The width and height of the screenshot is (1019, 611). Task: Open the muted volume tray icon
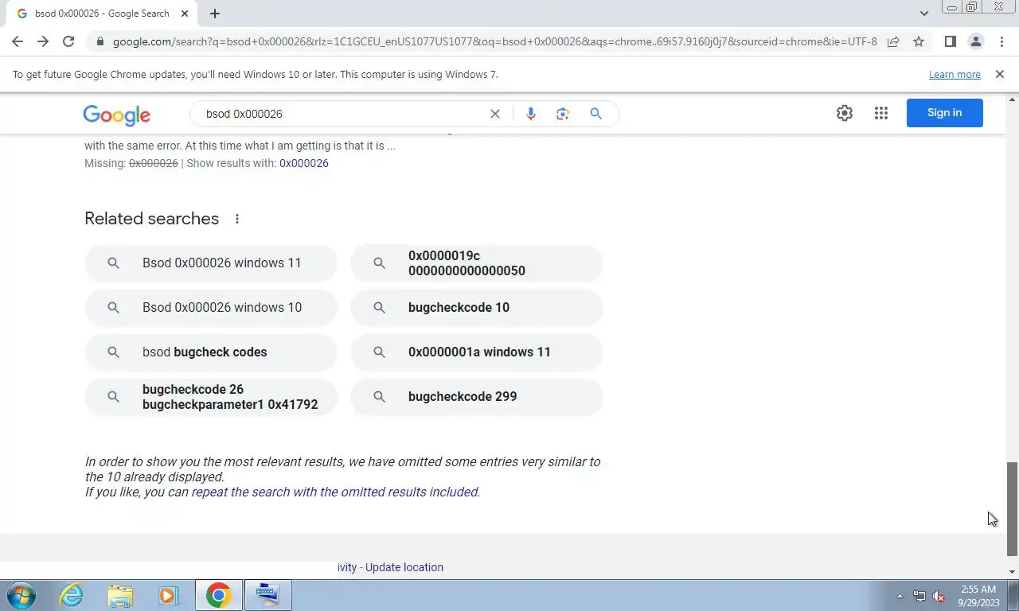click(939, 596)
